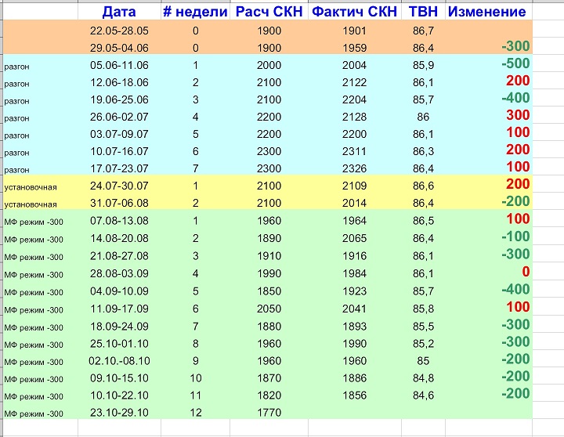Select cell with value 1964
Image resolution: width=564 pixels, height=437 pixels.
pyautogui.click(x=355, y=221)
